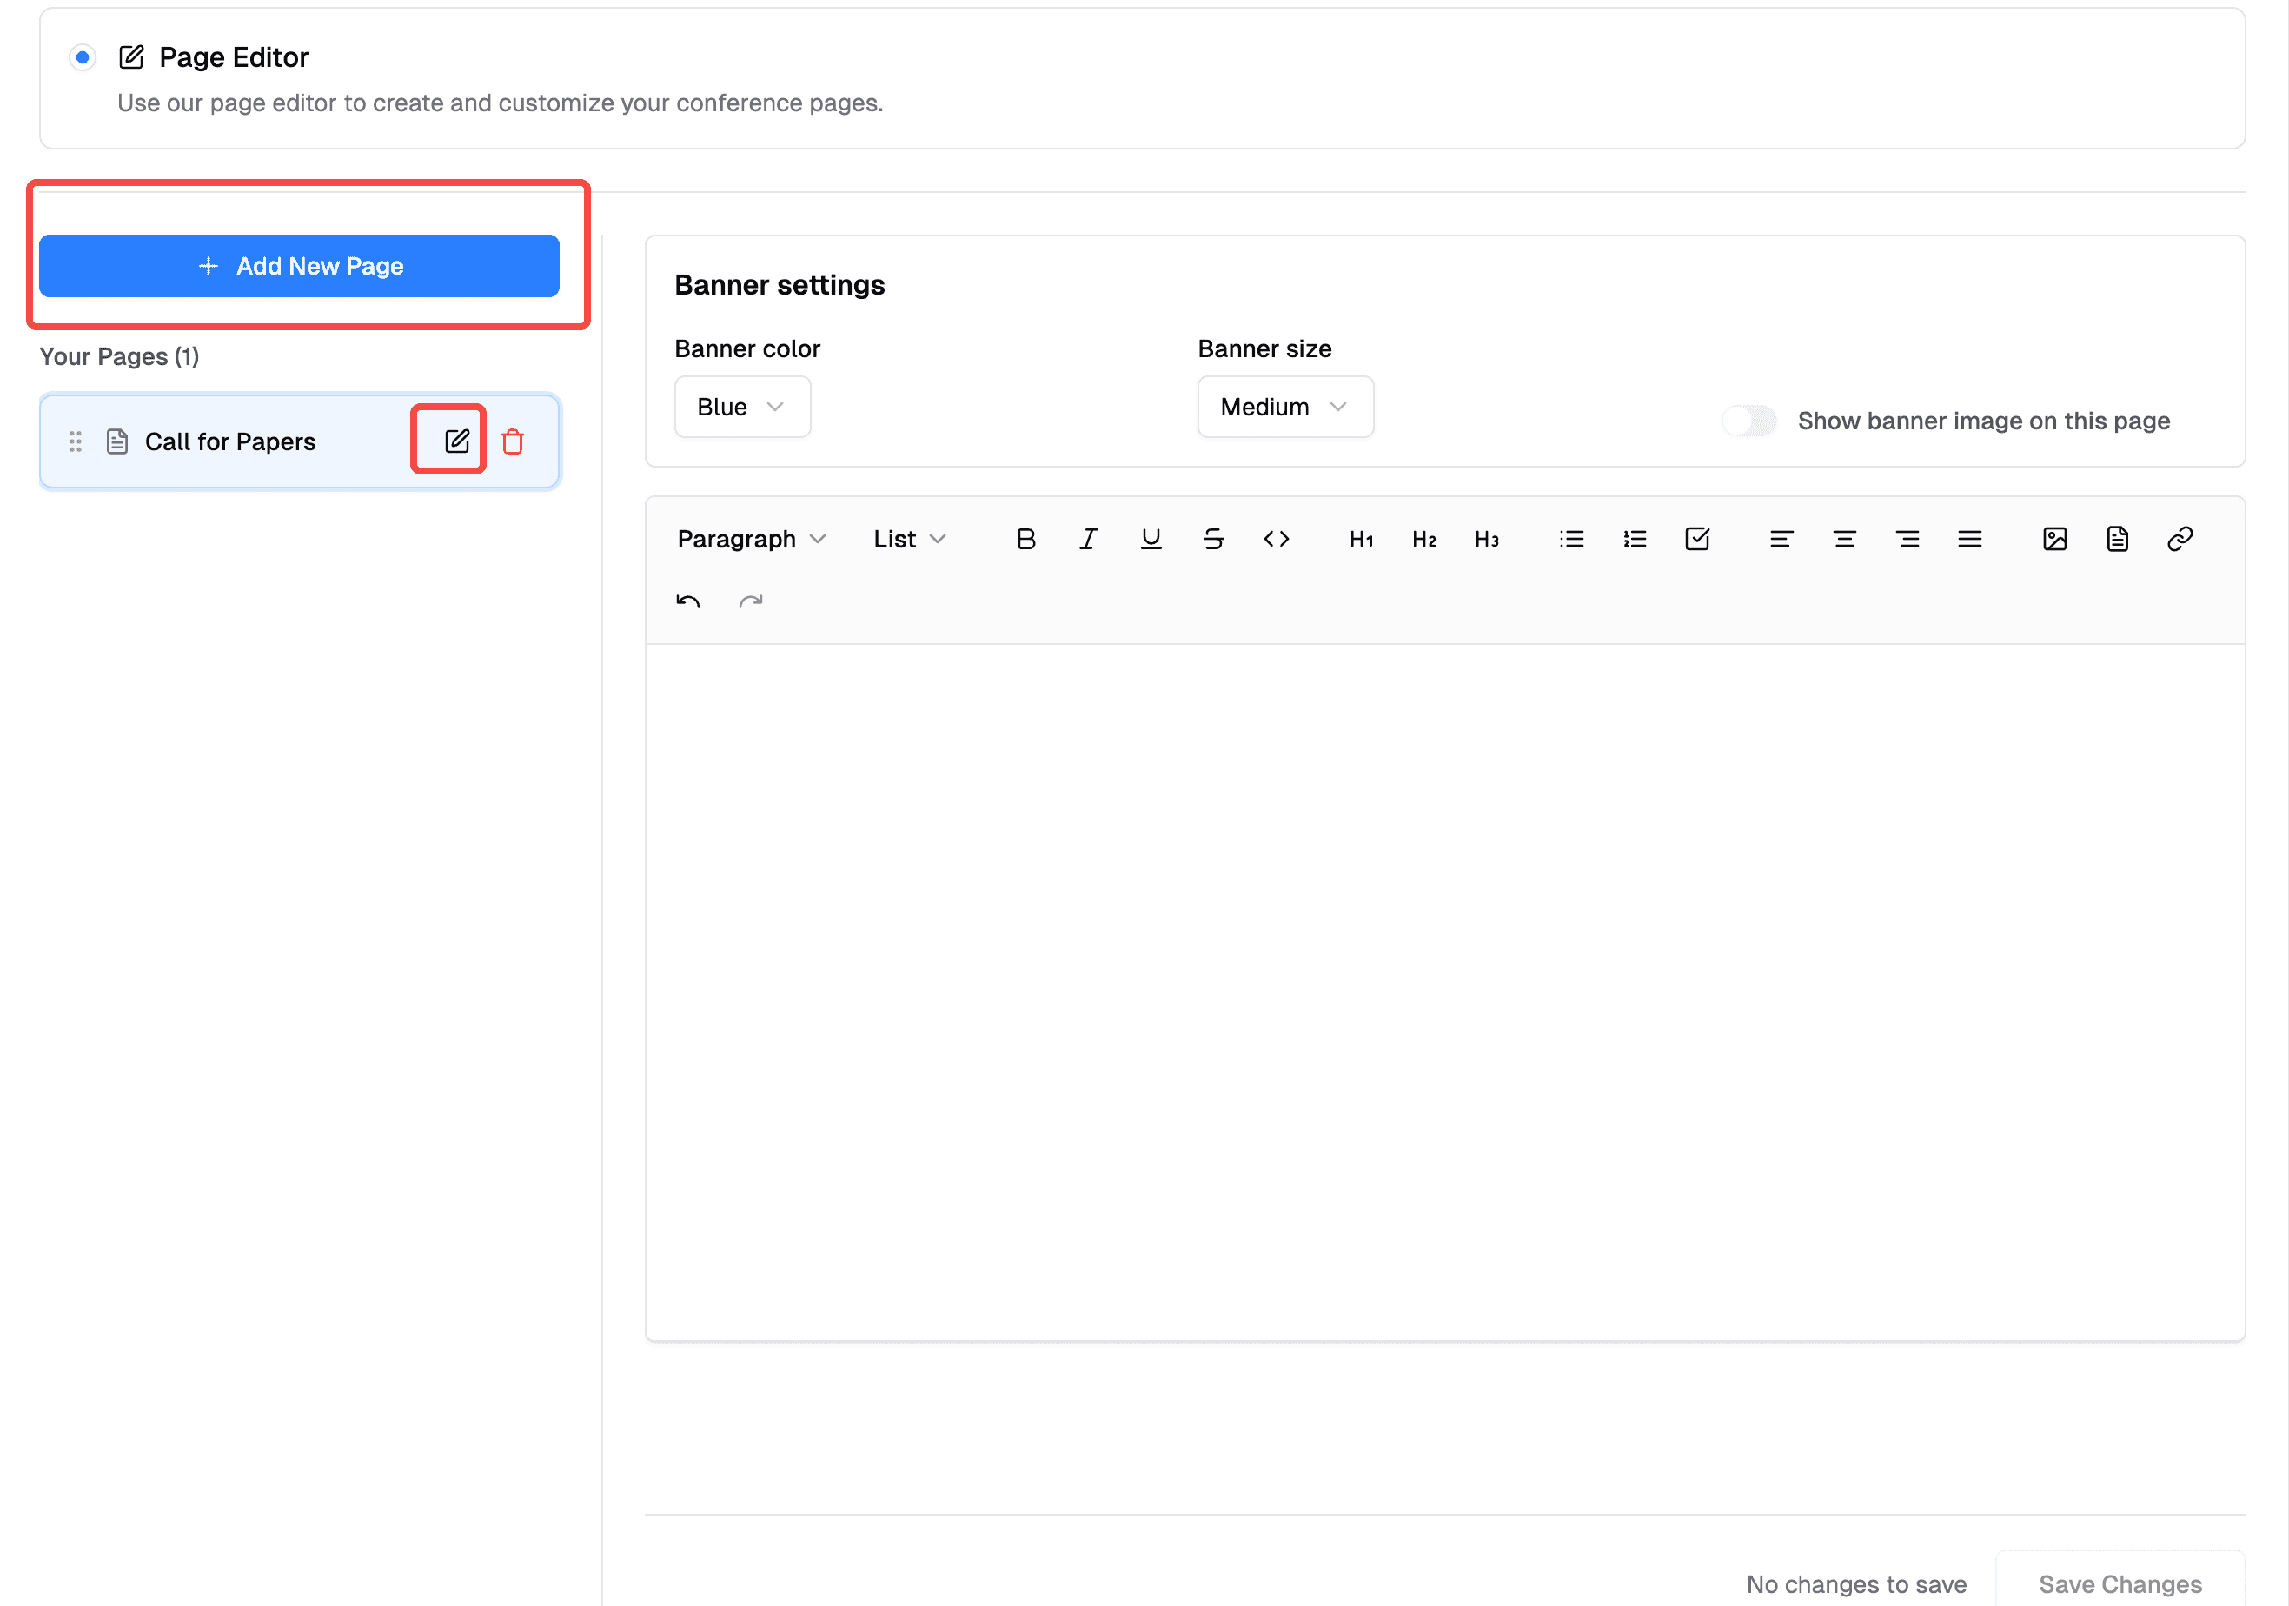Delete the Call for Papers page

514,441
